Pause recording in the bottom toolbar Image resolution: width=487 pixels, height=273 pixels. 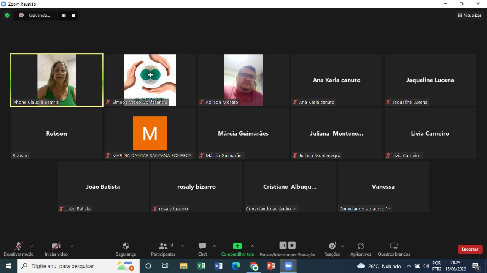283,245
